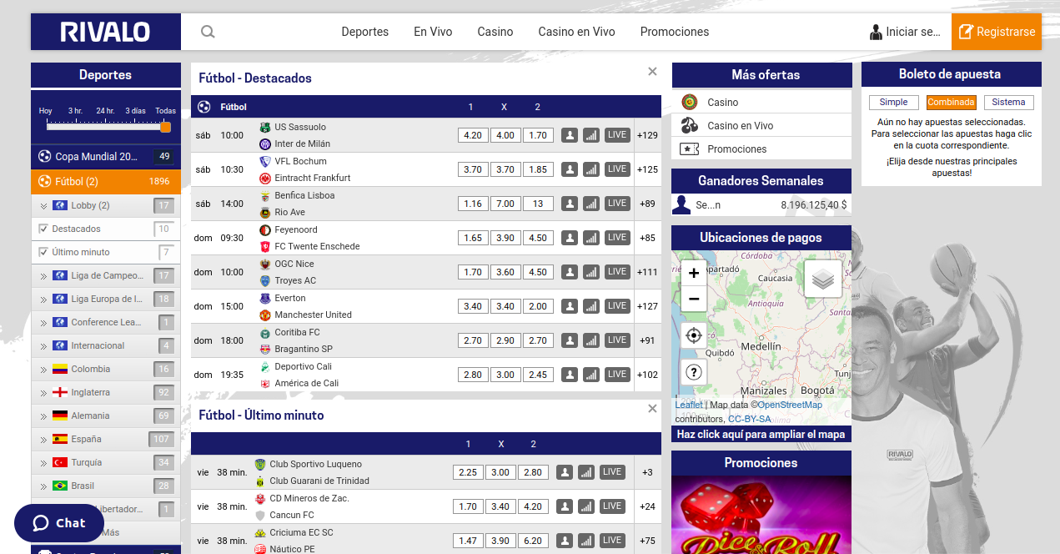
Task: Click the Registrarse button
Action: tap(997, 32)
